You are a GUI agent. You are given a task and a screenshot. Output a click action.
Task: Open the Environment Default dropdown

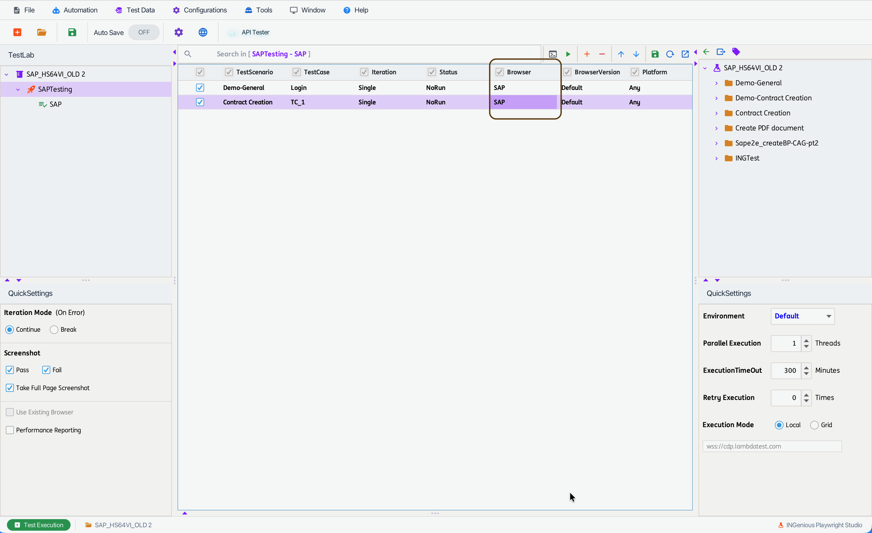tap(803, 316)
